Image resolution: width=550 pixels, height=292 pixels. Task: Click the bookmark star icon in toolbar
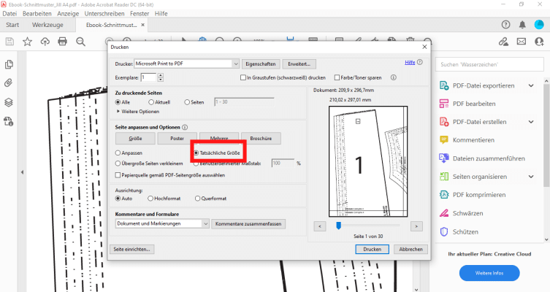27,42
